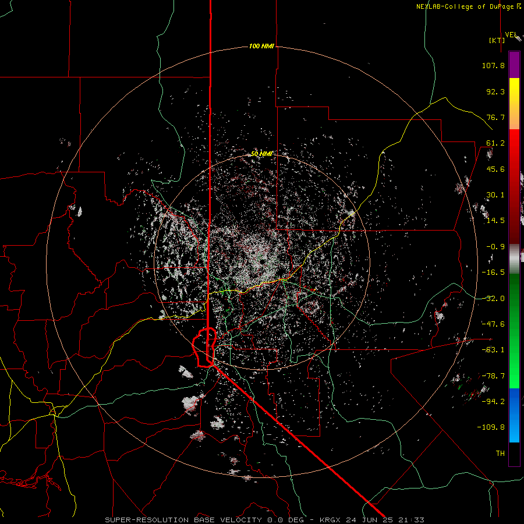Click the 30.1 velocity scale value

[x=495, y=195]
